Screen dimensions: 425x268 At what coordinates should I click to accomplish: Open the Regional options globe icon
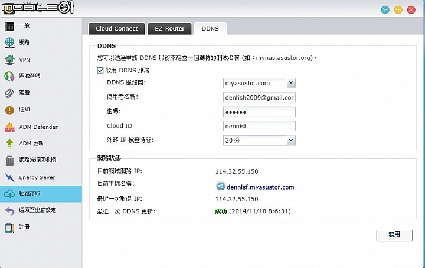9,76
